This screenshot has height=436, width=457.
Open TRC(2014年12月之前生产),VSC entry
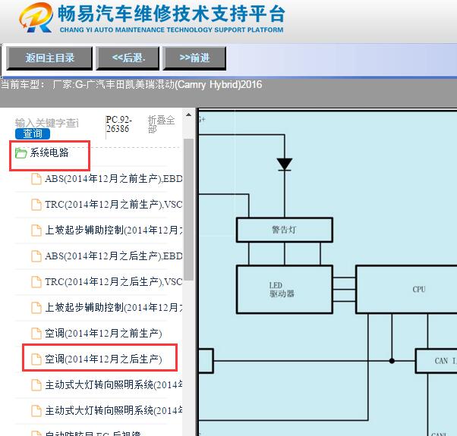click(114, 204)
